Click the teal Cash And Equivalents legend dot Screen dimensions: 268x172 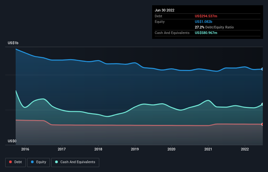[56, 162]
